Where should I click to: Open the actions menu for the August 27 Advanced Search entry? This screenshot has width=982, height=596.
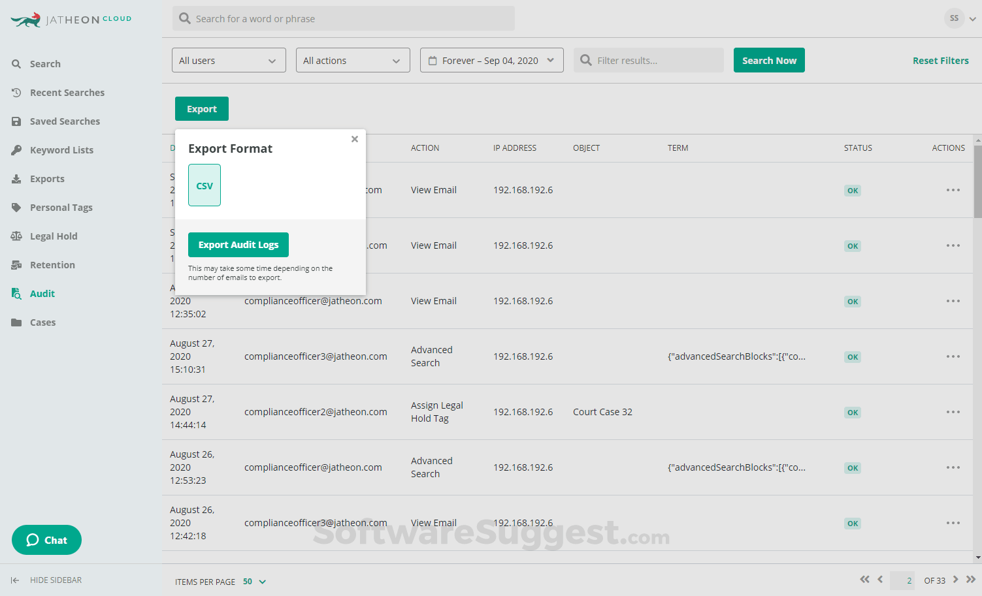coord(953,356)
